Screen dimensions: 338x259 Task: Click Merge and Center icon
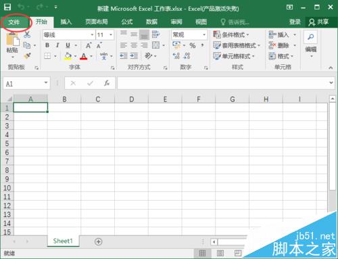click(155, 45)
